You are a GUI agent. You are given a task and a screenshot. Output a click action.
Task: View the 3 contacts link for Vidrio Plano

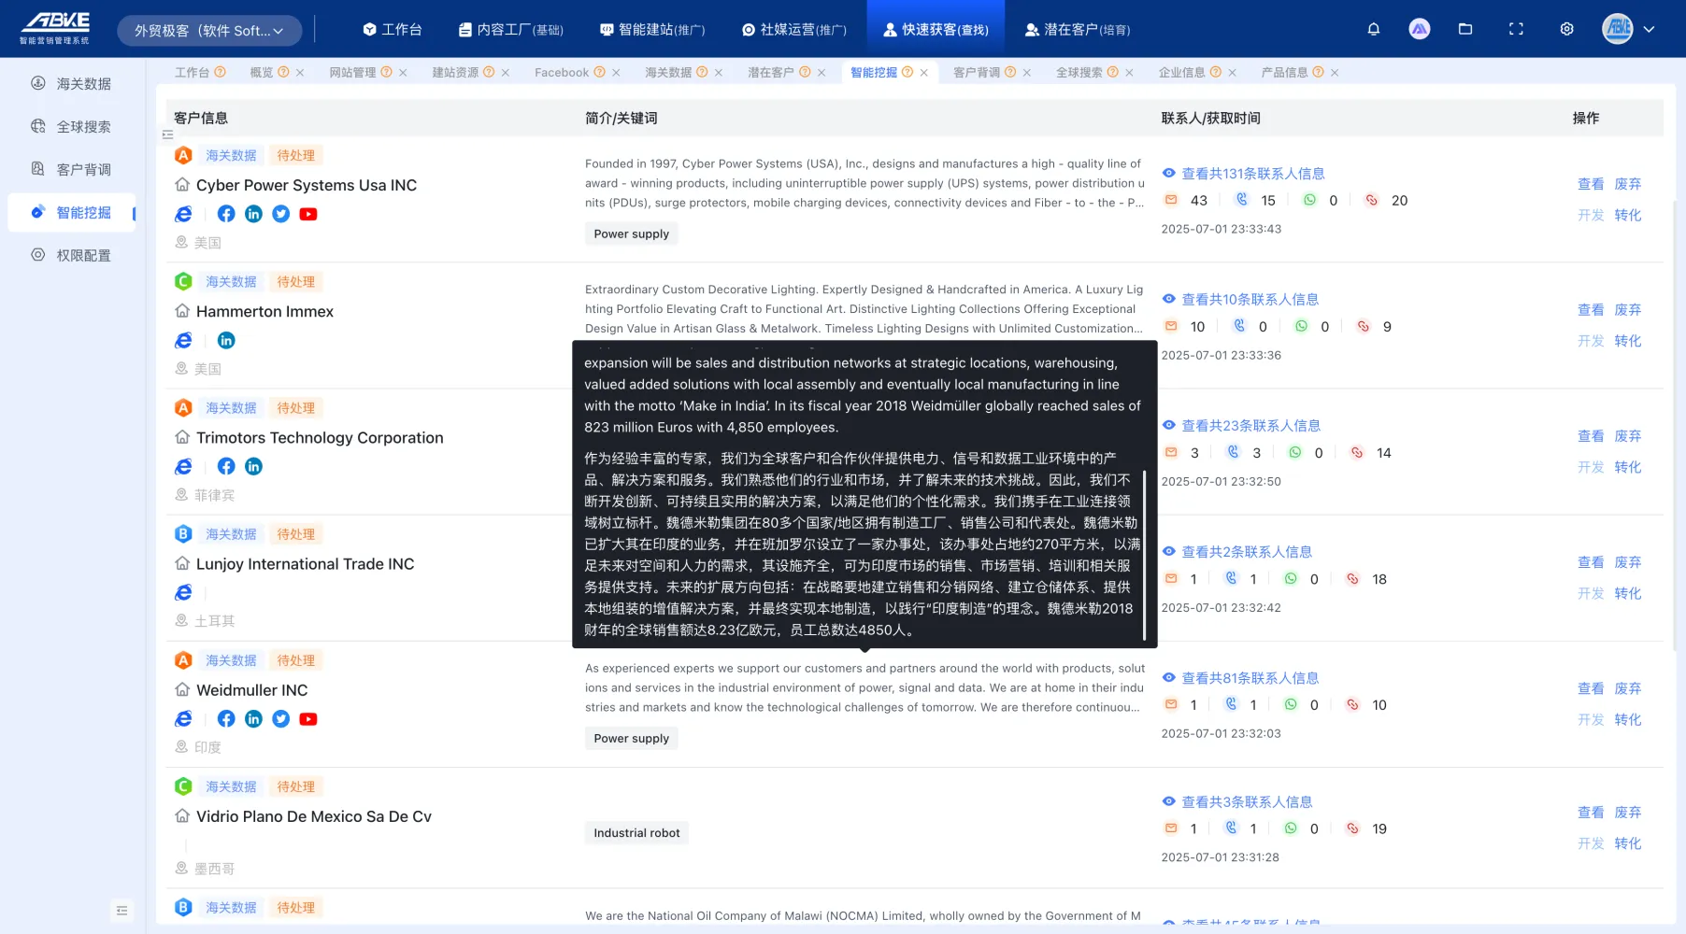pyautogui.click(x=1247, y=802)
